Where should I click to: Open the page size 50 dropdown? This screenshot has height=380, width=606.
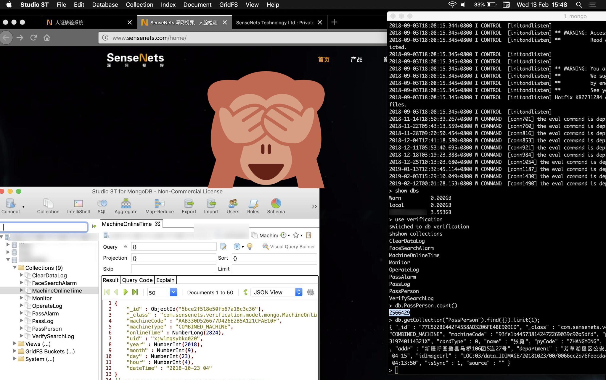click(x=173, y=292)
